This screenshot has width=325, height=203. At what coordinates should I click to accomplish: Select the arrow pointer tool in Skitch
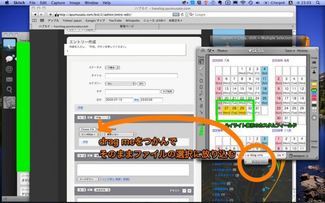[201, 61]
